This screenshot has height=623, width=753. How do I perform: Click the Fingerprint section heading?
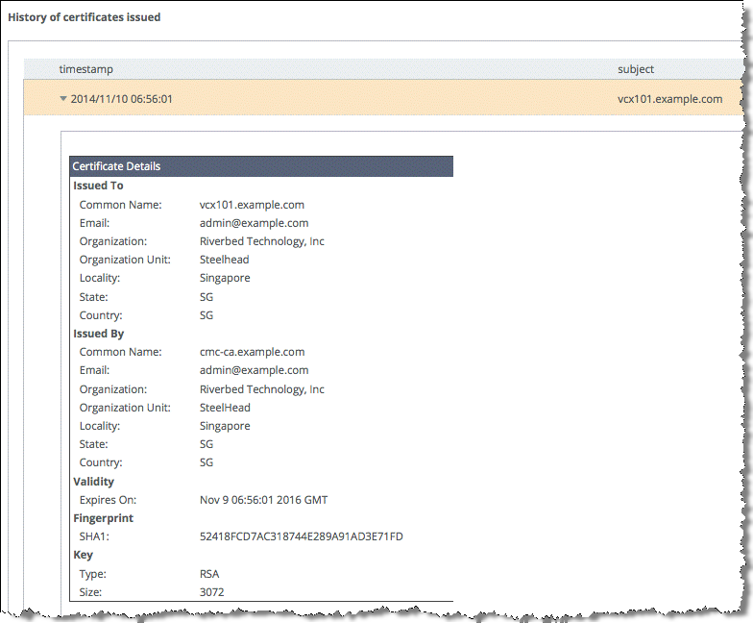[104, 518]
